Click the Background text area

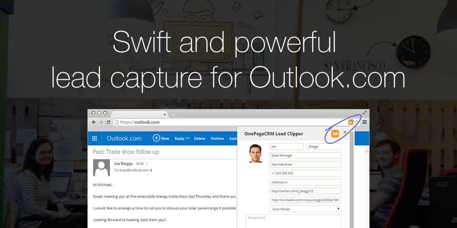pyautogui.click(x=293, y=221)
